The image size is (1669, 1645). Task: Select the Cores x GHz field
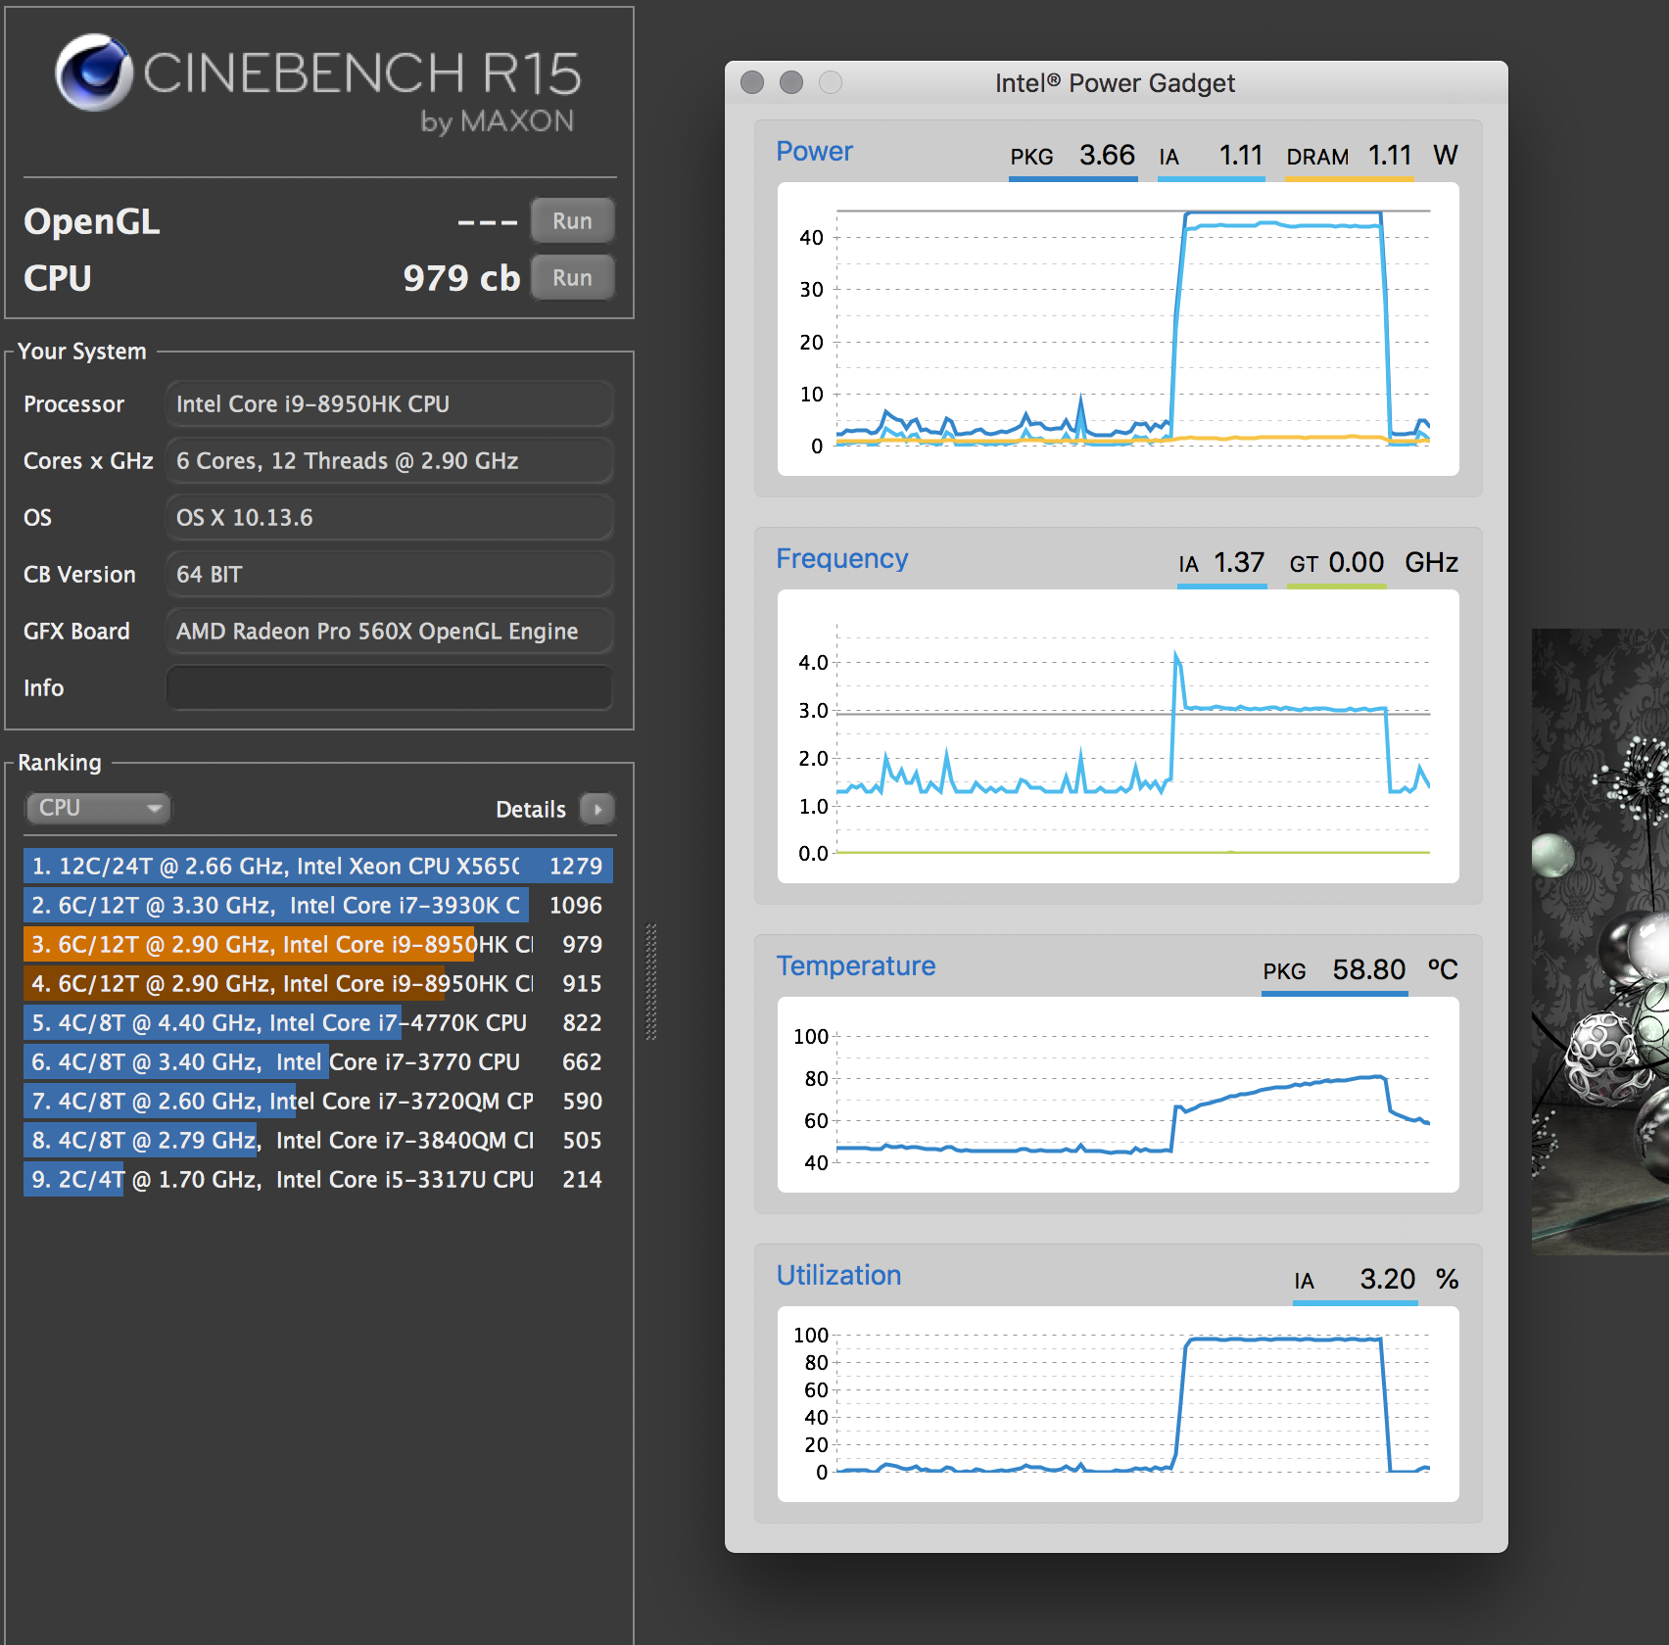(389, 460)
